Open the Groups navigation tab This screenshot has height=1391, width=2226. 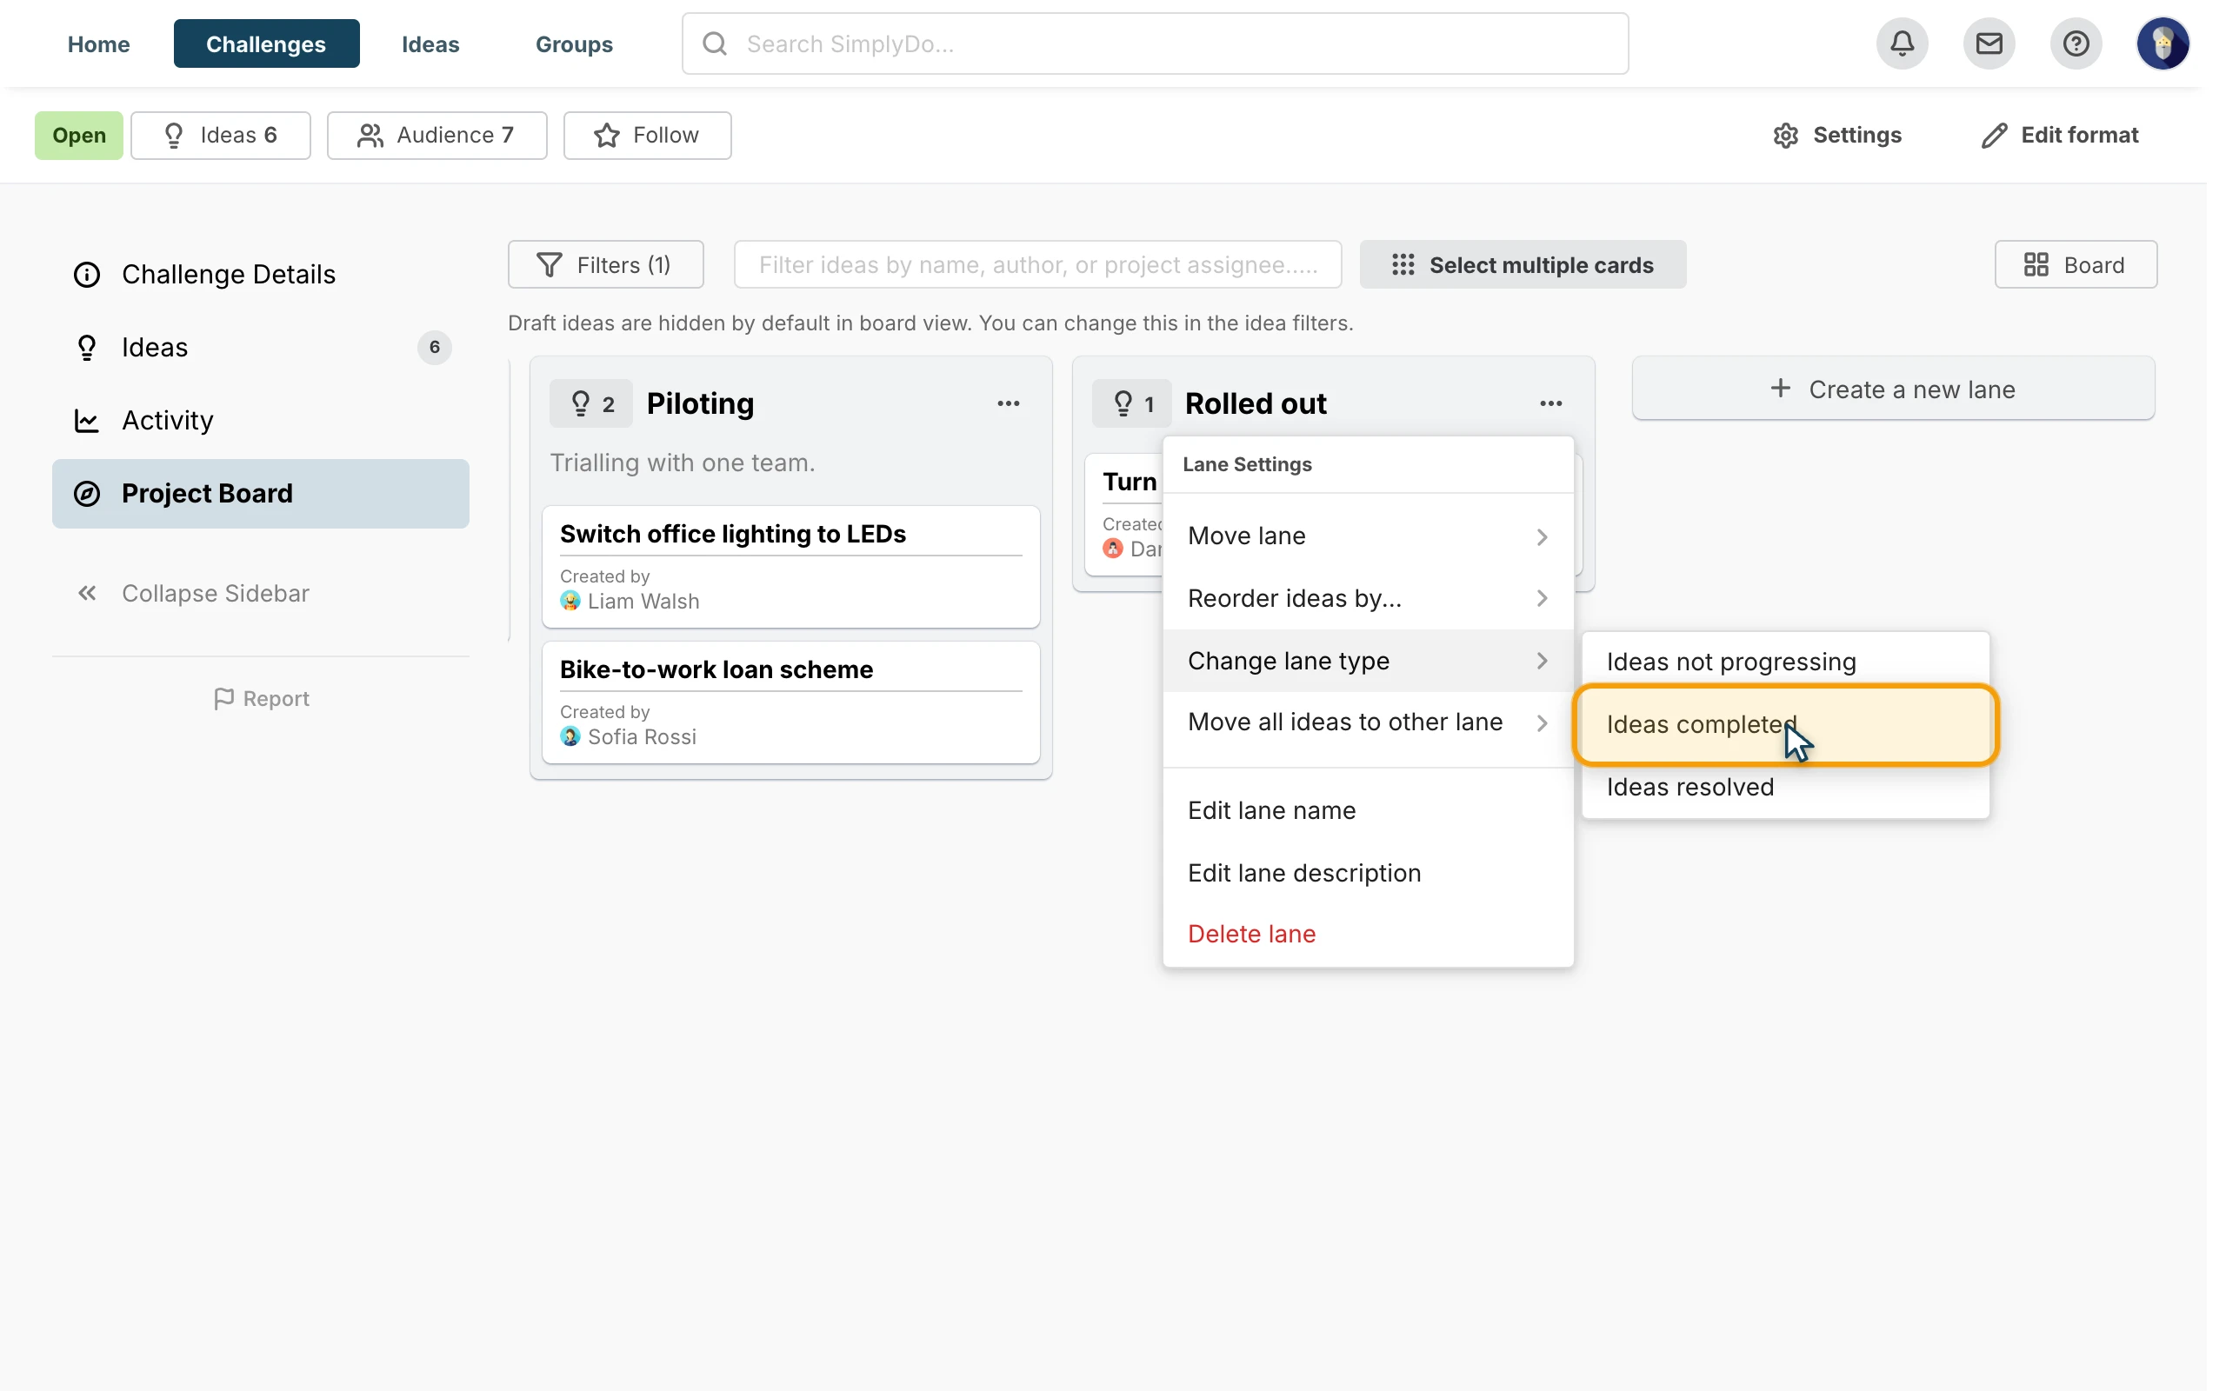[x=574, y=43]
